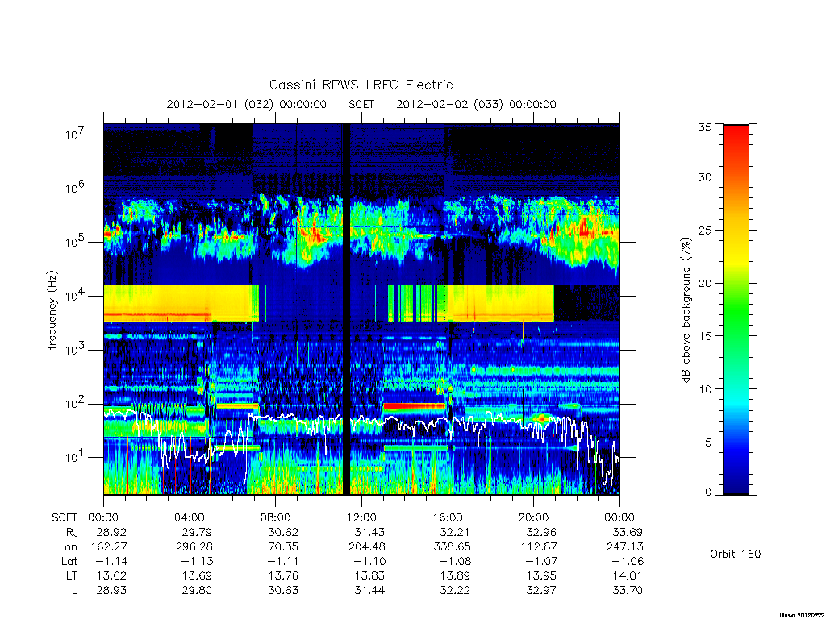Click the "frequency (Hz)" axis label
This screenshot has width=826, height=619.
click(52, 310)
